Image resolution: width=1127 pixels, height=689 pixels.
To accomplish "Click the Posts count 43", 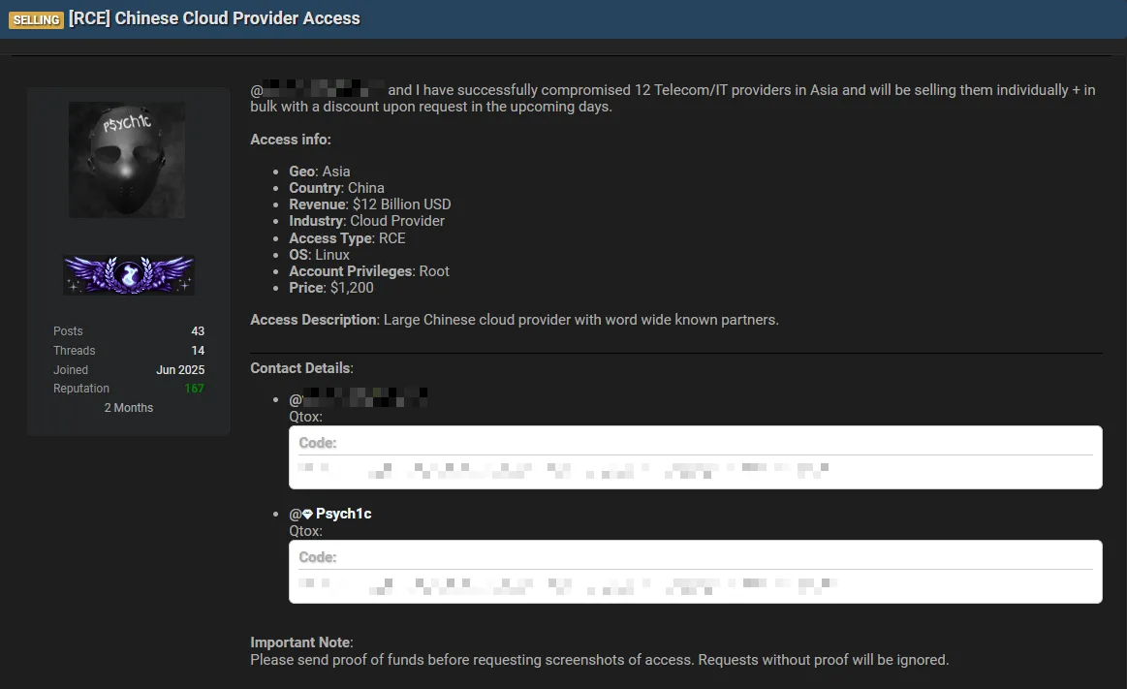I will [x=198, y=331].
